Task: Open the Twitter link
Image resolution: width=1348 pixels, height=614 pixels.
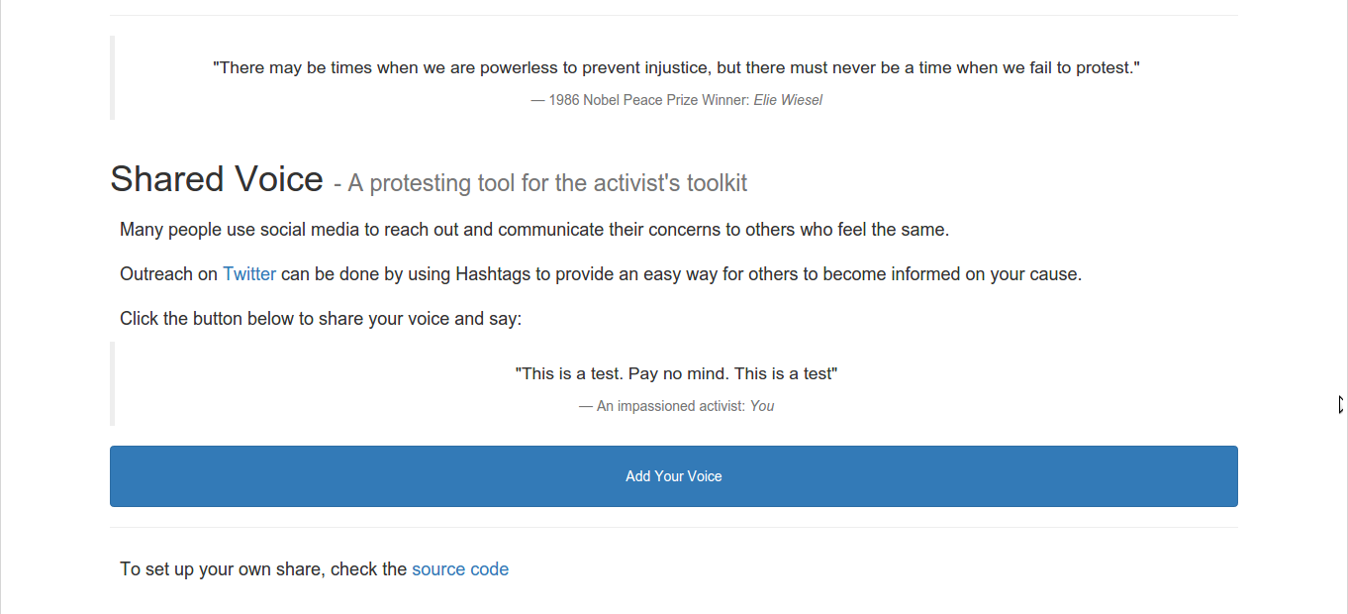Action: 249,274
